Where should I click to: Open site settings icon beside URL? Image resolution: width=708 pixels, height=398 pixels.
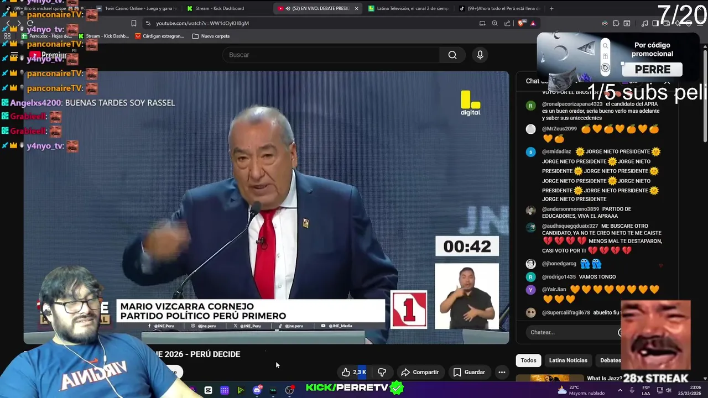coord(148,23)
